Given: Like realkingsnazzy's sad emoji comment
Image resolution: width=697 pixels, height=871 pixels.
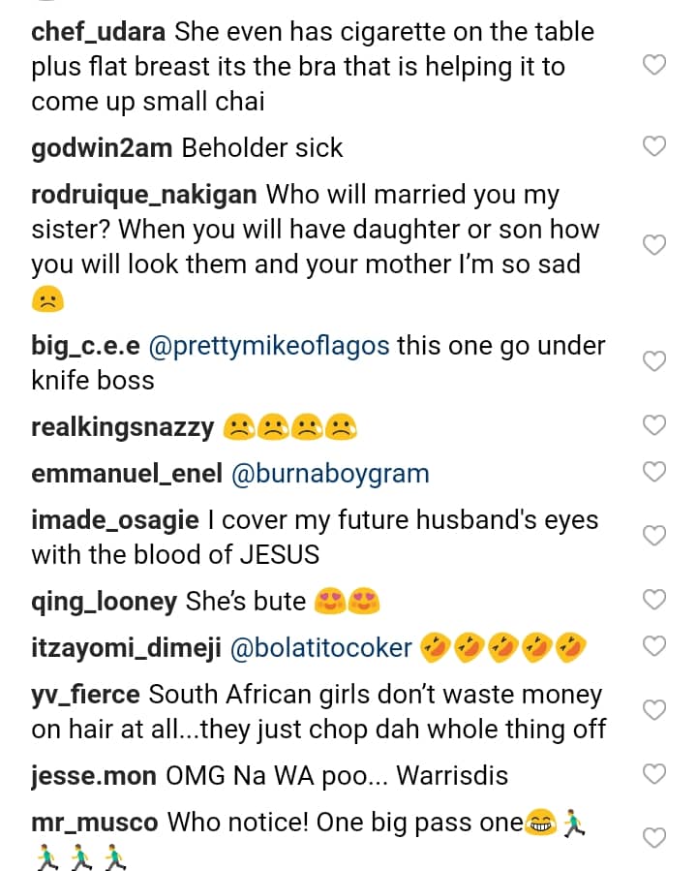Looking at the screenshot, I should [655, 425].
